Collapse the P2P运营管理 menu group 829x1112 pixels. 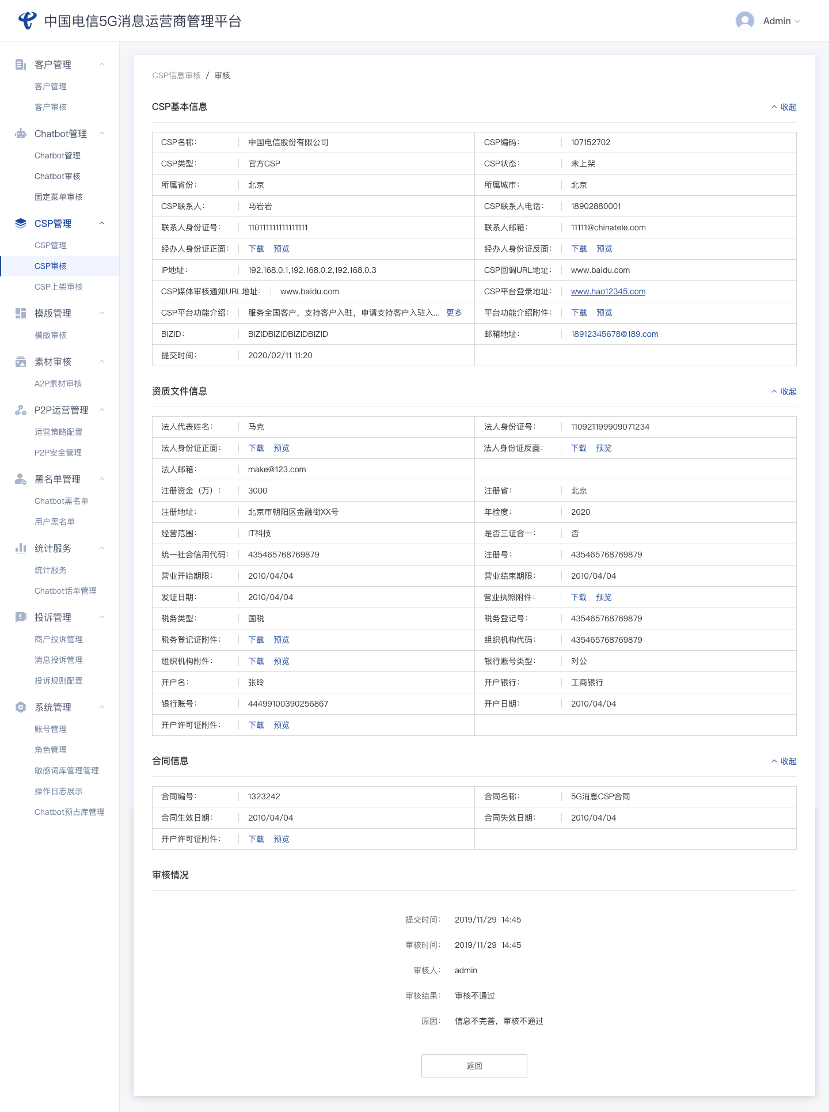[102, 410]
